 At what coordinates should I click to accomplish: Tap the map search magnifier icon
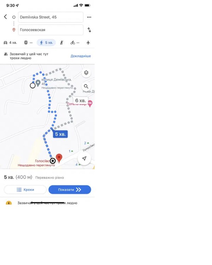point(86,87)
